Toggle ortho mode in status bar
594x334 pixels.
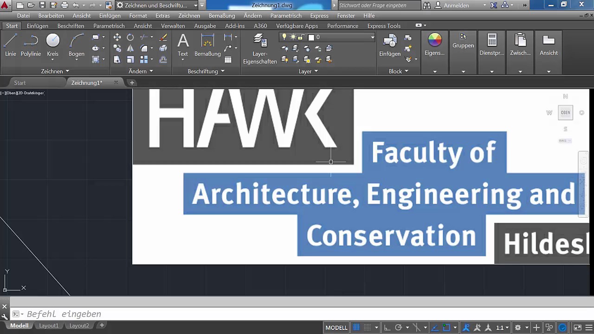[x=387, y=327]
